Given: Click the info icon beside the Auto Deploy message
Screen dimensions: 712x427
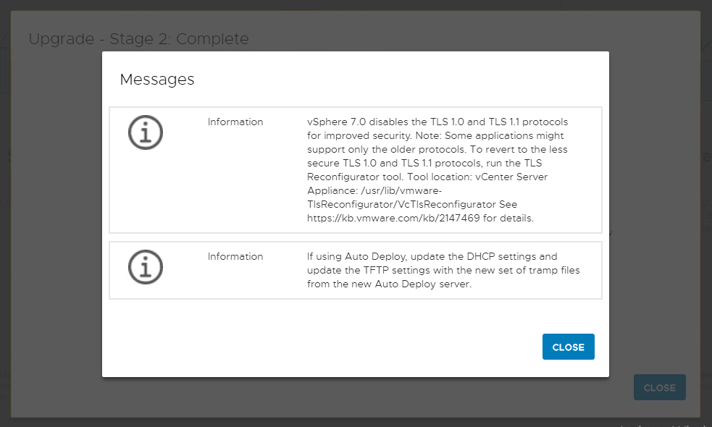Looking at the screenshot, I should (146, 267).
